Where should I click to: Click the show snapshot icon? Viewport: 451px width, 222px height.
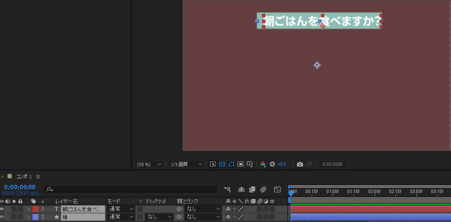coord(309,164)
